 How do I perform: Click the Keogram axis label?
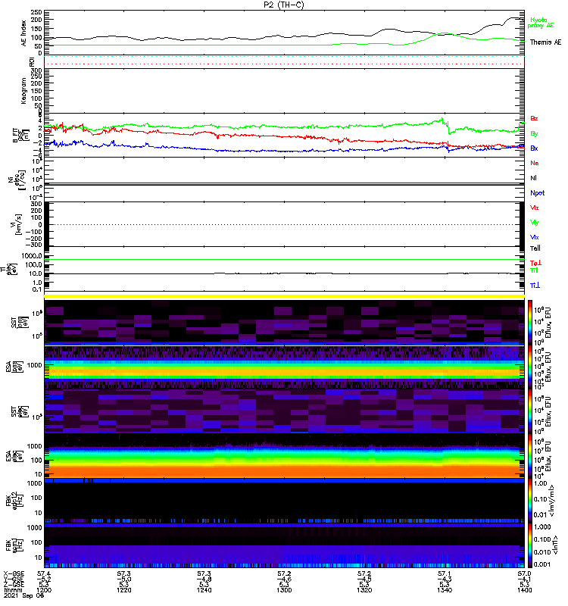23,91
